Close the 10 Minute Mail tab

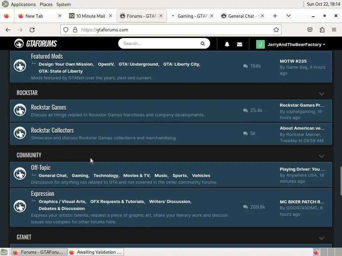111,16
